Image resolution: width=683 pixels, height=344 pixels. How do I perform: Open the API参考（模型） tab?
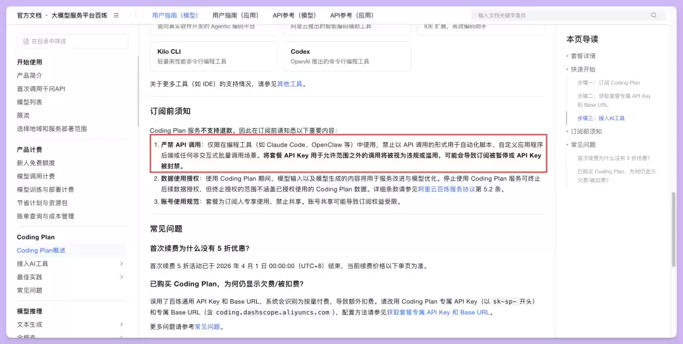[295, 15]
